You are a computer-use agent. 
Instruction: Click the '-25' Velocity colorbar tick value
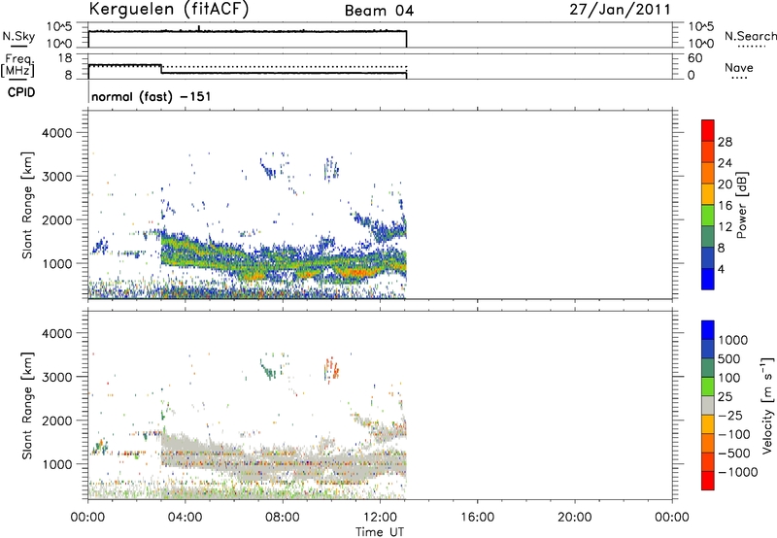point(730,415)
